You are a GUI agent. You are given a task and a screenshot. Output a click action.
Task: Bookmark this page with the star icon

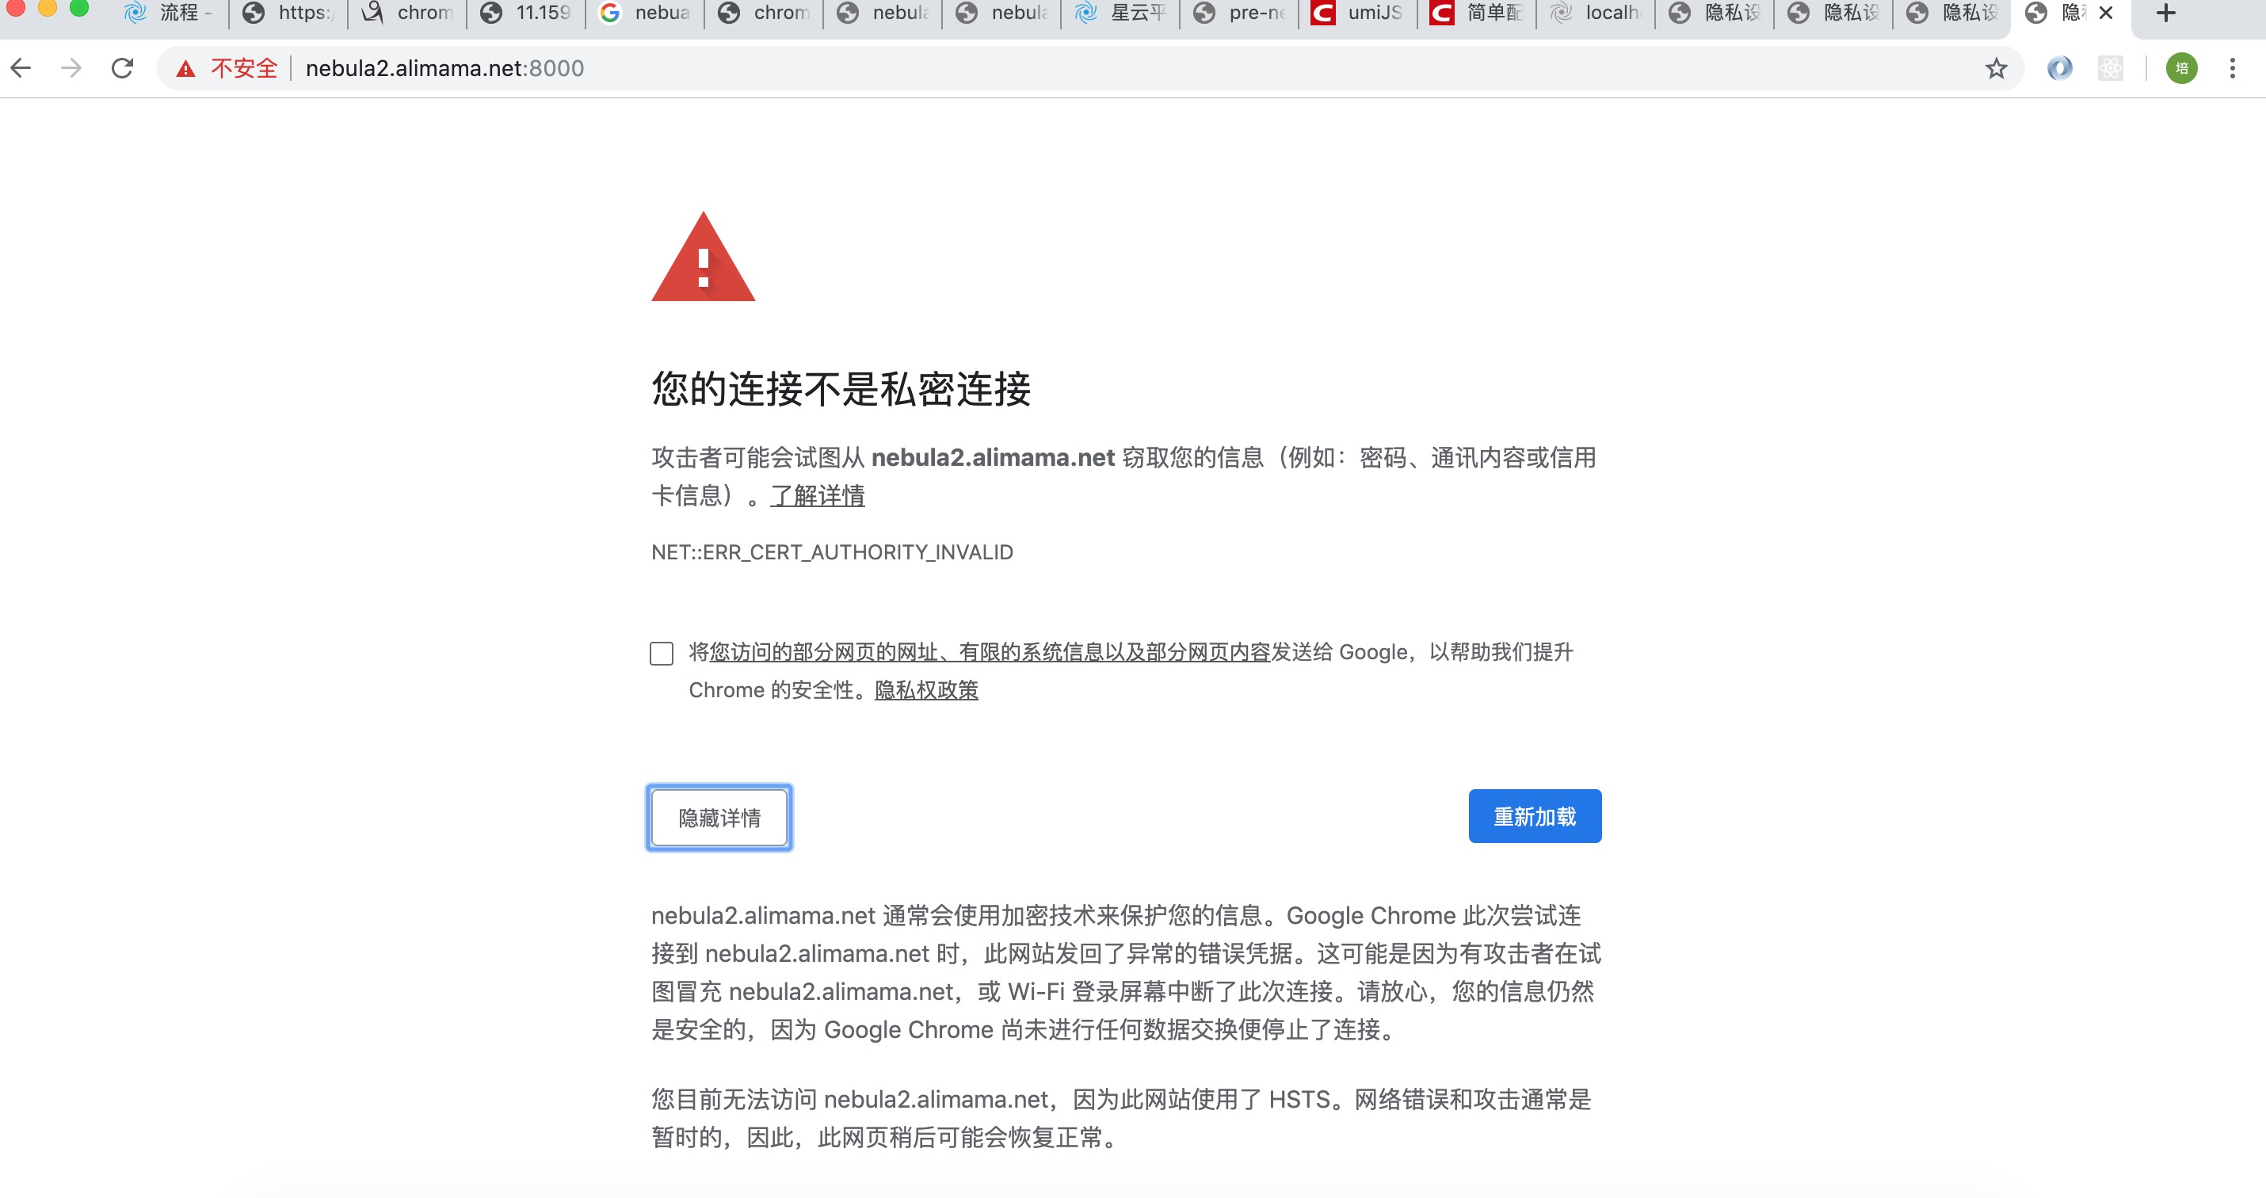pyautogui.click(x=1996, y=67)
